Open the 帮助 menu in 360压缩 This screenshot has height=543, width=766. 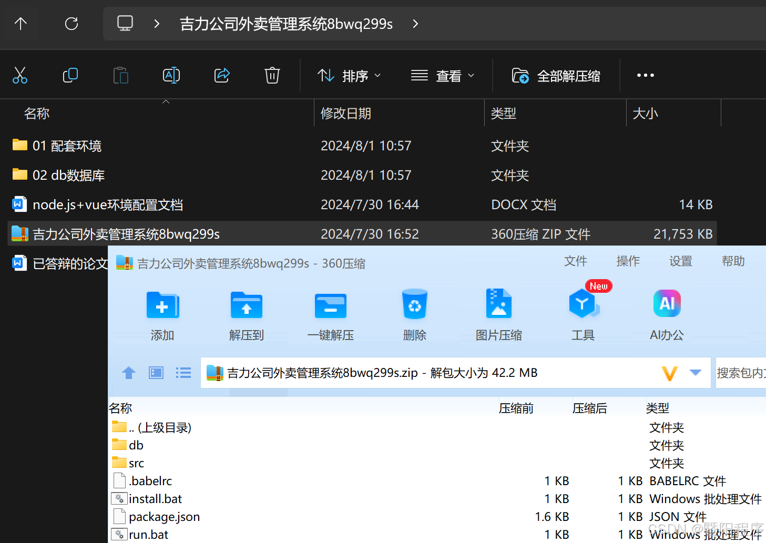pyautogui.click(x=733, y=261)
